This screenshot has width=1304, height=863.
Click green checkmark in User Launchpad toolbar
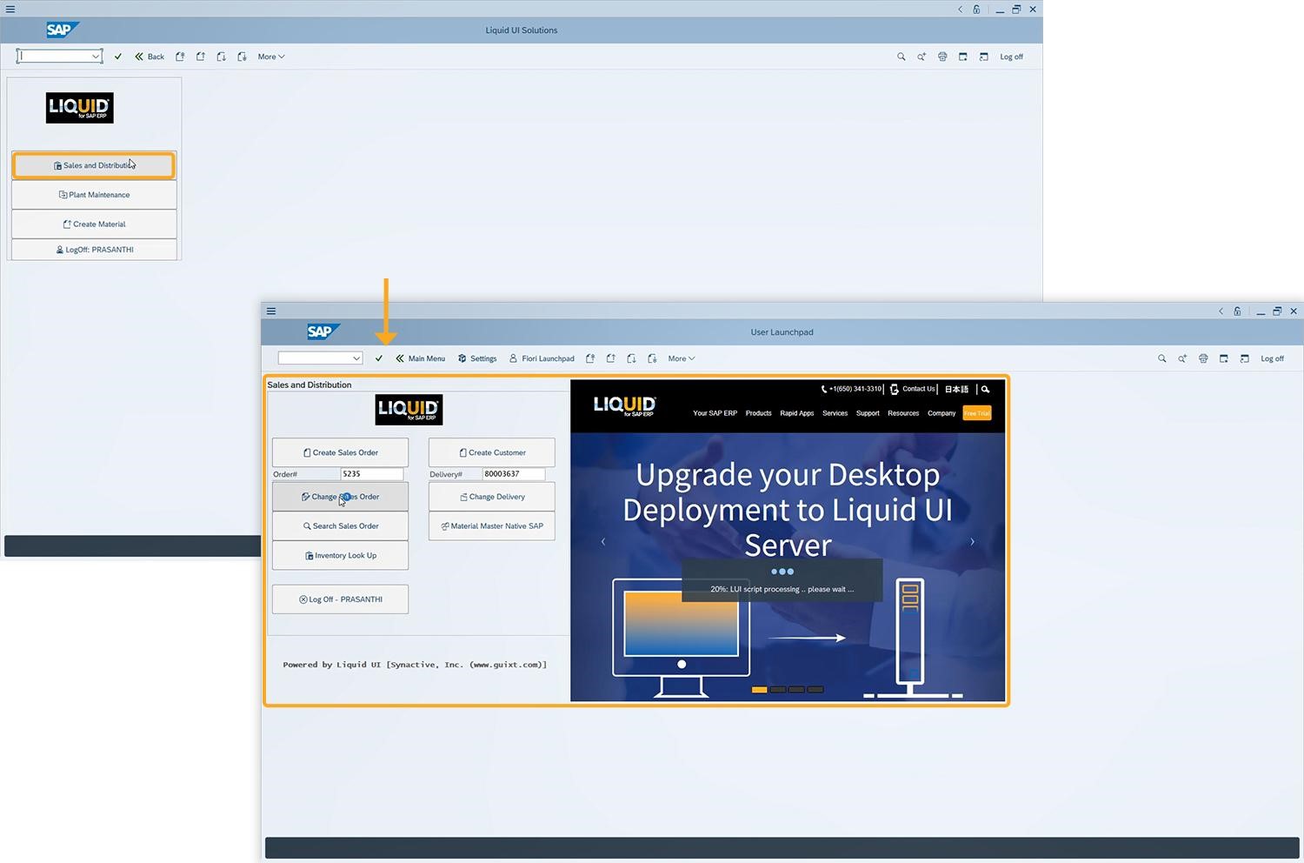(x=379, y=358)
